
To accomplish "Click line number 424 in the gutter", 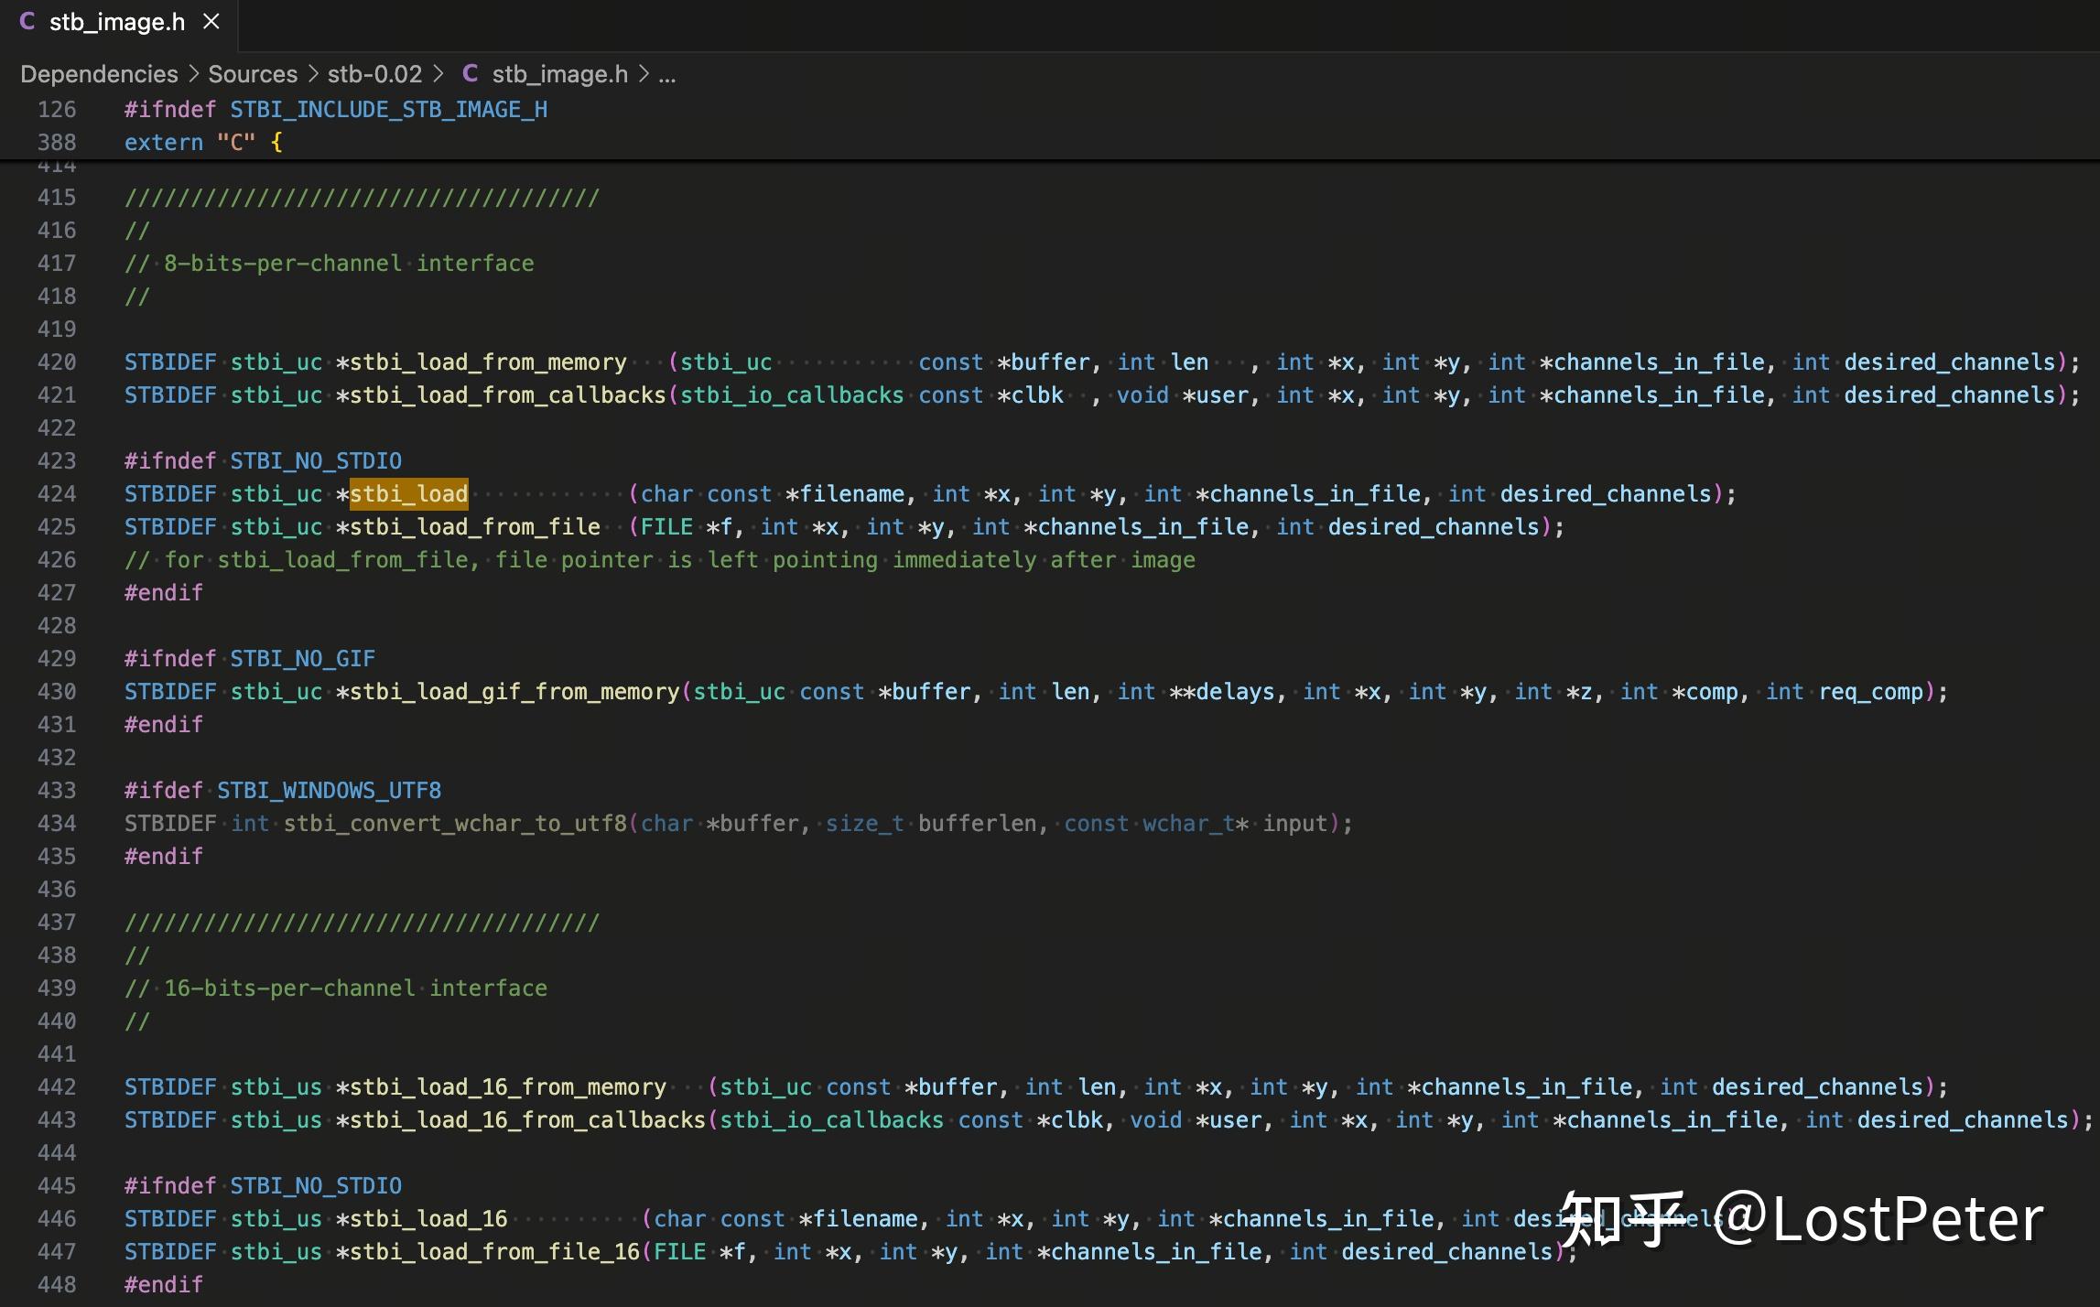I will click(57, 494).
